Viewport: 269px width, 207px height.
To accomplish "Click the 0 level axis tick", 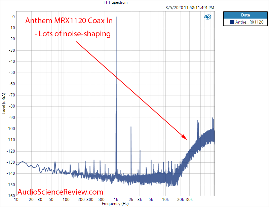I will click(13, 17).
